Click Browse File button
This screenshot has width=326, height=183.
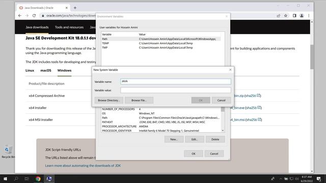click(x=139, y=100)
